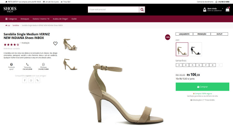Click the star rating
233x127 pixels.
(x=11, y=45)
